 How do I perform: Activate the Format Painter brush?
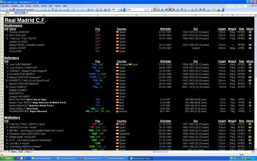(73, 10)
